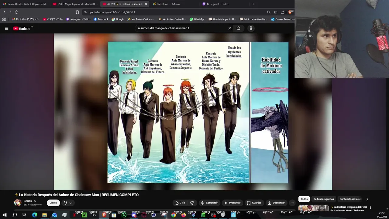This screenshot has width=389, height=219.
Task: Switch to the Directorio JkAnime tab
Action: (x=174, y=4)
